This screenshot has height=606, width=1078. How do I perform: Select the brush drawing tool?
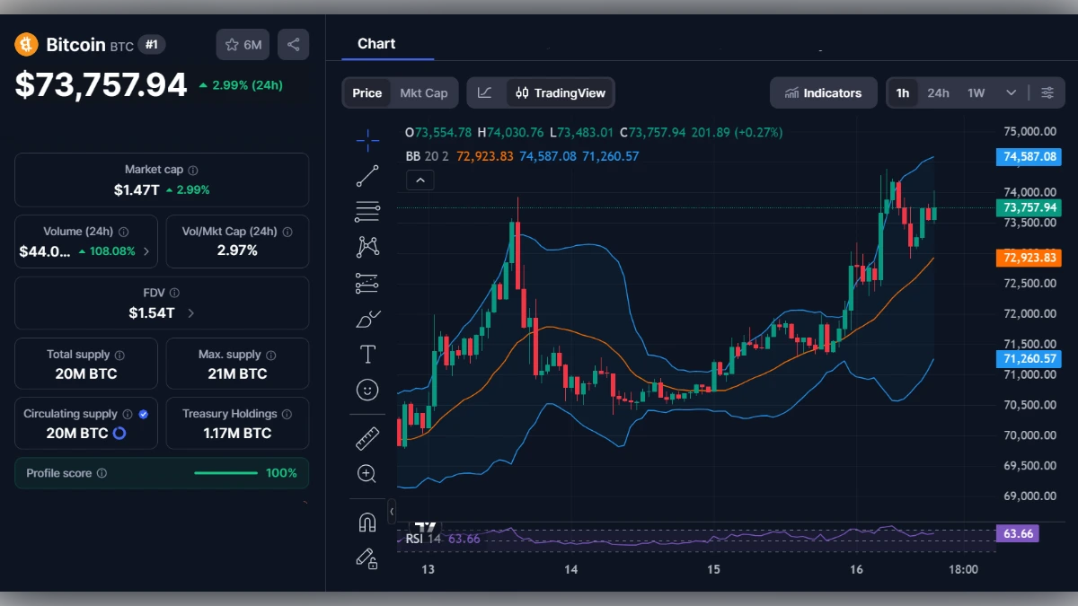[367, 318]
